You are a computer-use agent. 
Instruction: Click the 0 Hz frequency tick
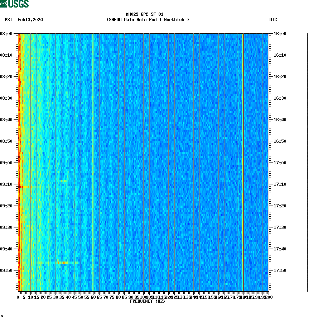[17, 297]
